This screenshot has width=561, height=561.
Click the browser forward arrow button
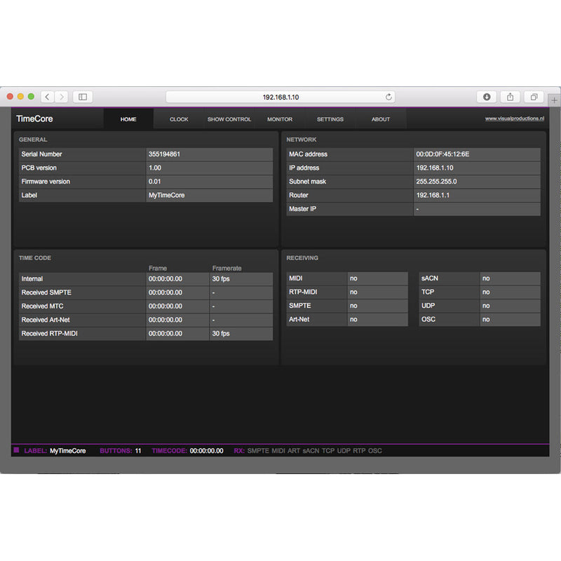(x=62, y=97)
